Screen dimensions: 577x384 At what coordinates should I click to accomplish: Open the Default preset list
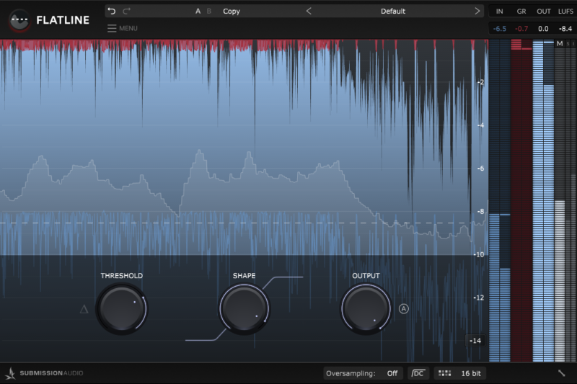click(x=393, y=11)
